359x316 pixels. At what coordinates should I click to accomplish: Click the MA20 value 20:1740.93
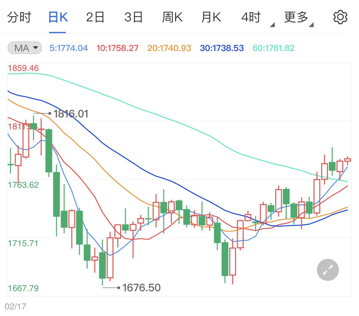[169, 48]
